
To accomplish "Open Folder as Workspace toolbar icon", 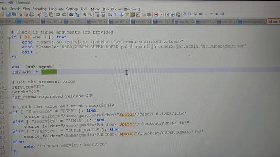I will pos(143,14).
